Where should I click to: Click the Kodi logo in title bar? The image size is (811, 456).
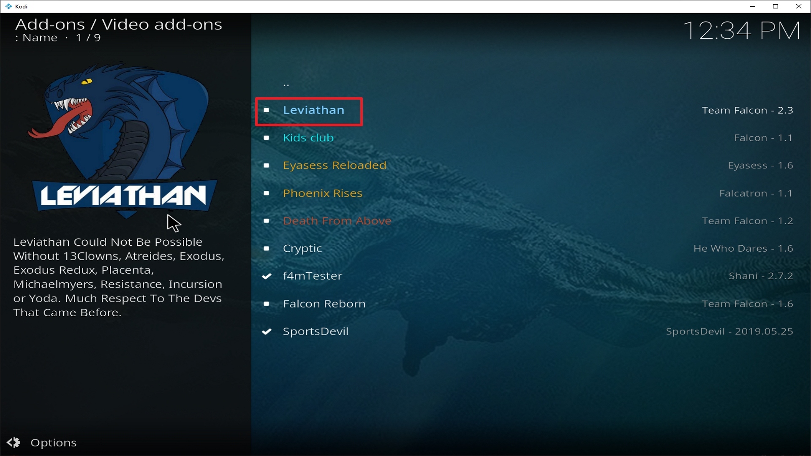[8, 6]
